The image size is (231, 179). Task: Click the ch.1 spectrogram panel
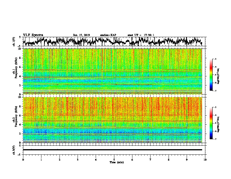113,71
